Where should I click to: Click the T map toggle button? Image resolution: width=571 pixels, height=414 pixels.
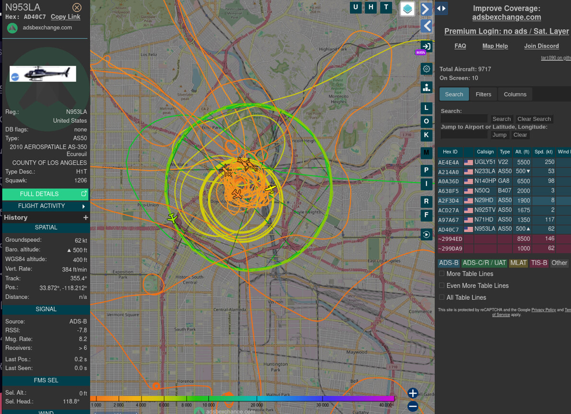386,7
